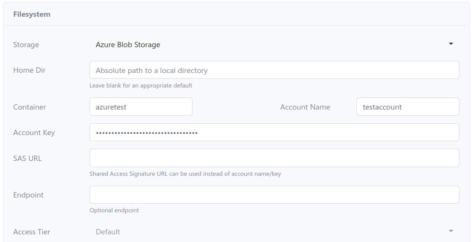
Task: Click the Account Key label
Action: pyautogui.click(x=34, y=132)
